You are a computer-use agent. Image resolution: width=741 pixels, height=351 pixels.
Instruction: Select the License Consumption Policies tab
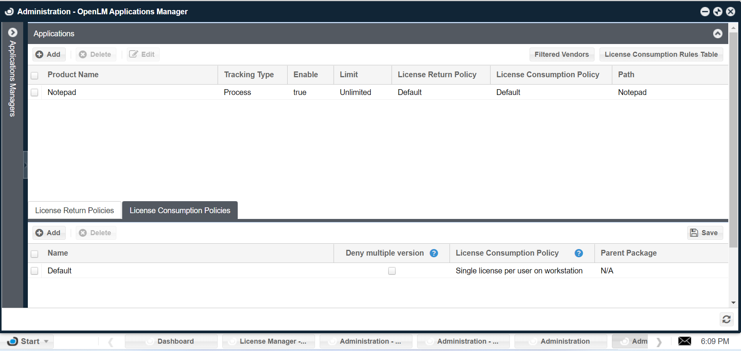click(x=180, y=210)
